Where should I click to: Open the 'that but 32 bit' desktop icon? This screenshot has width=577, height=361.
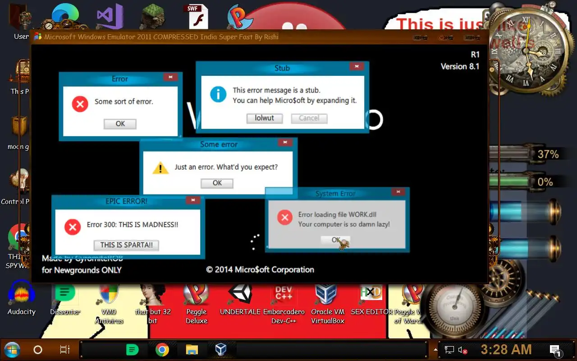pyautogui.click(x=153, y=304)
